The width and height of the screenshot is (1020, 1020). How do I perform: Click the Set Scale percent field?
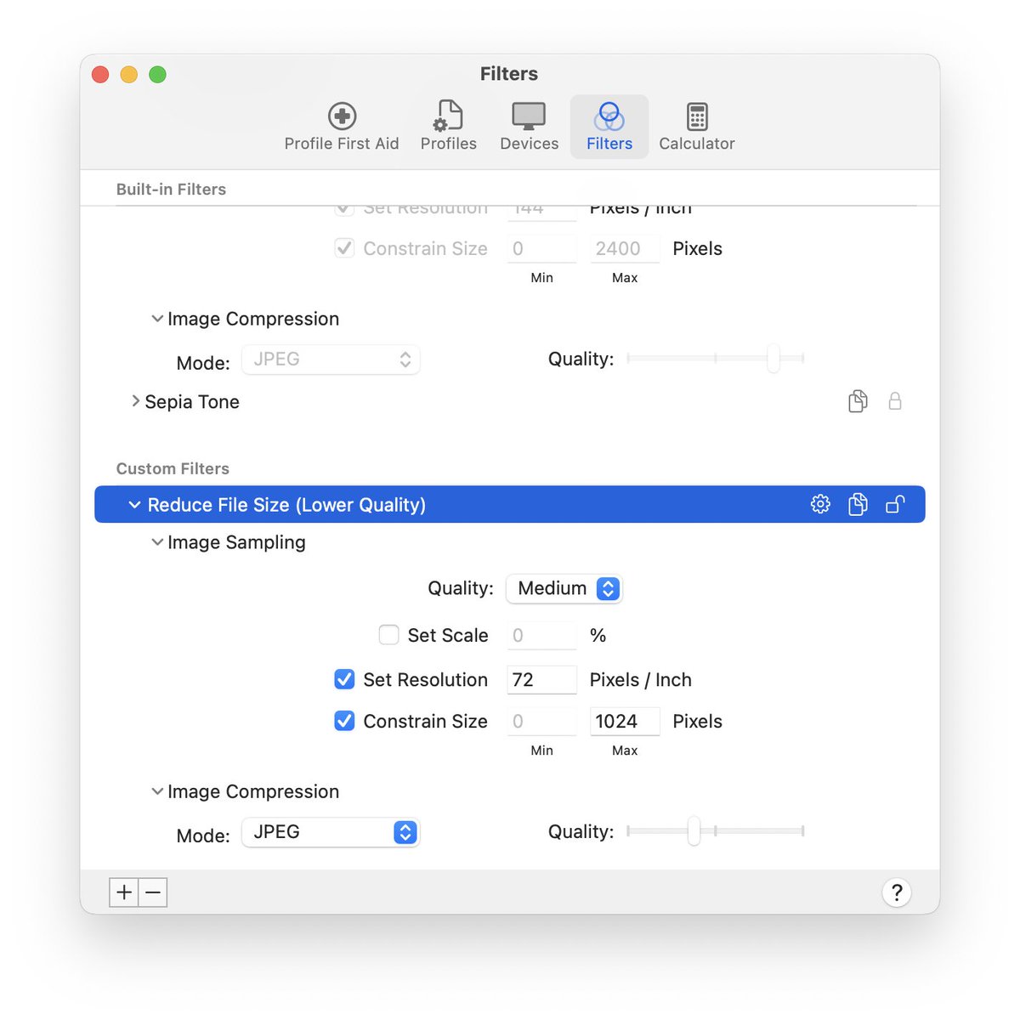[542, 636]
